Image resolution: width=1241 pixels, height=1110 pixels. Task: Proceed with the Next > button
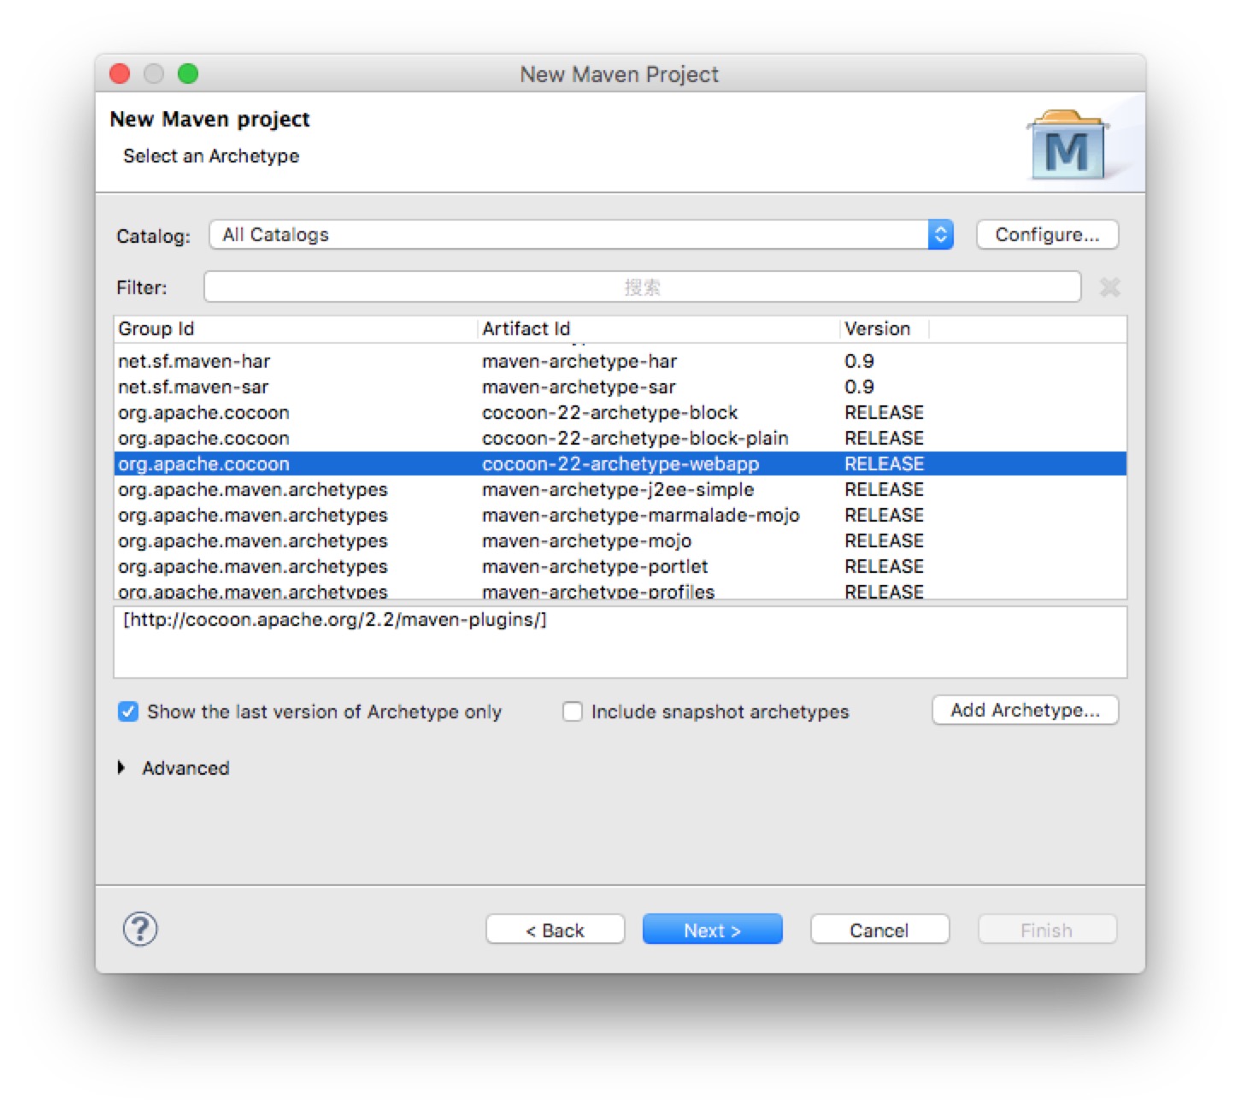click(x=712, y=930)
